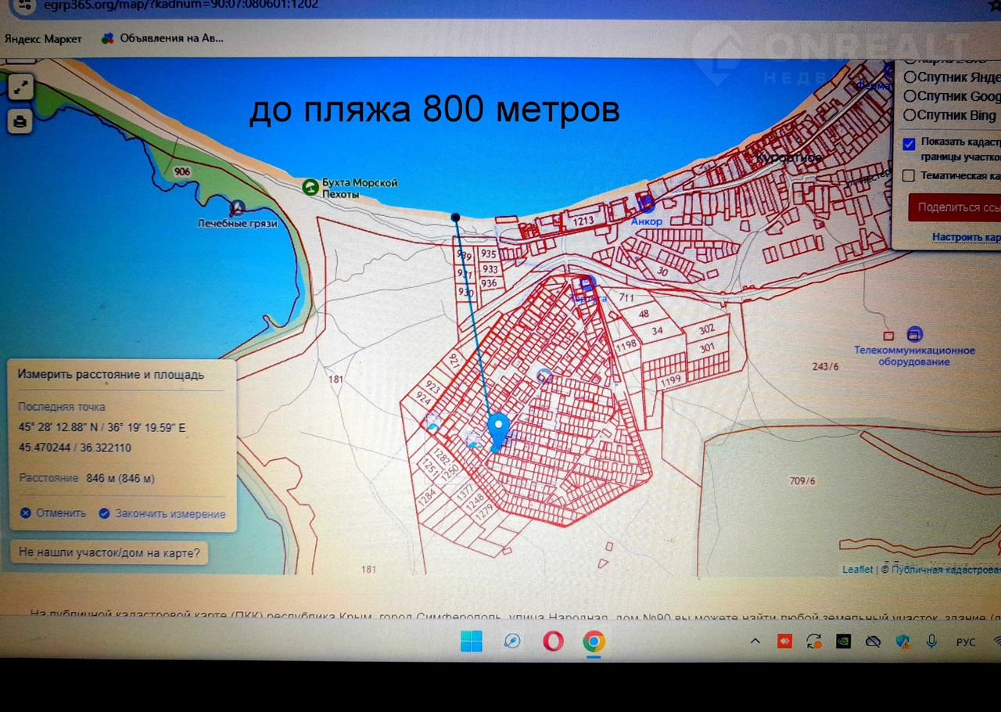Select the Спутник Google map layer
This screenshot has width=1001, height=712.
coord(910,96)
